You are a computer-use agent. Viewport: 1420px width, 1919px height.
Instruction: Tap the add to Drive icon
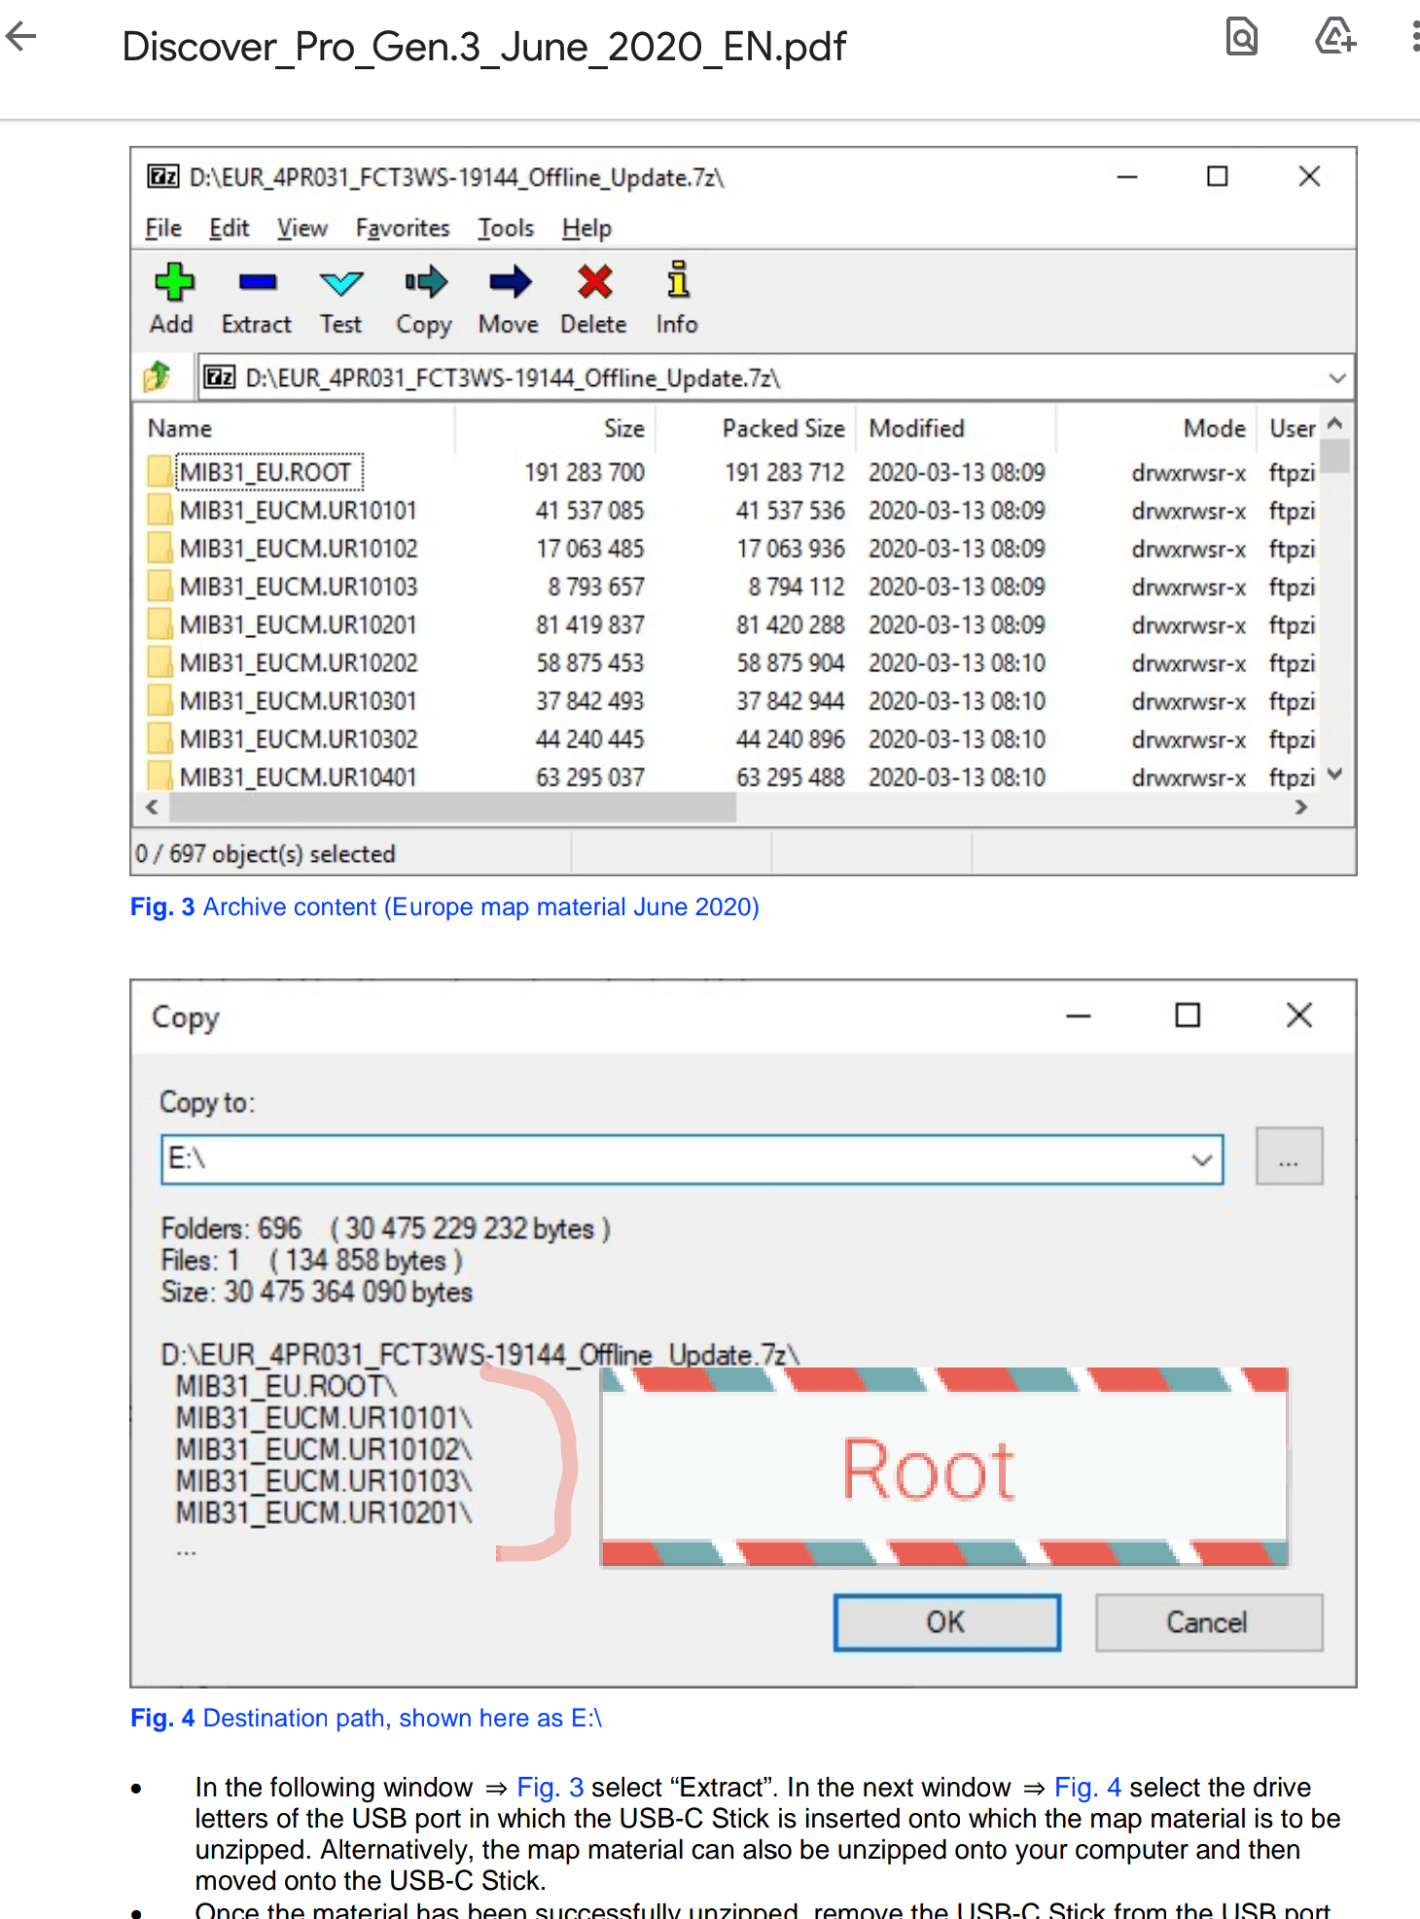click(x=1334, y=37)
